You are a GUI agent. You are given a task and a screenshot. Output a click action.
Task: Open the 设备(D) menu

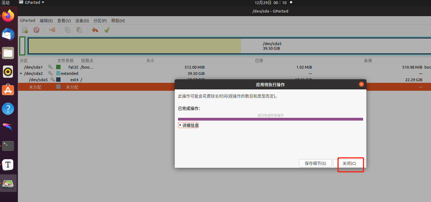(82, 21)
